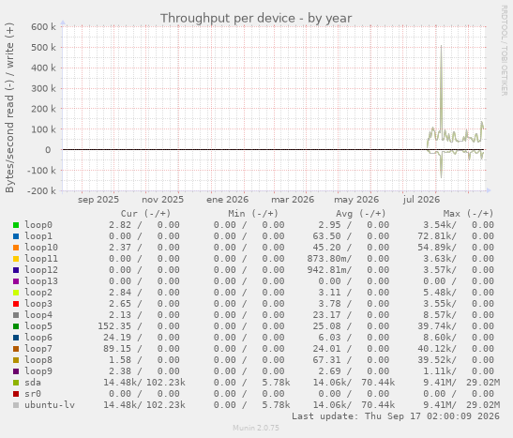The height and width of the screenshot is (438, 513).
Task: Click the loop0 green legend swatch
Action: coord(16,225)
